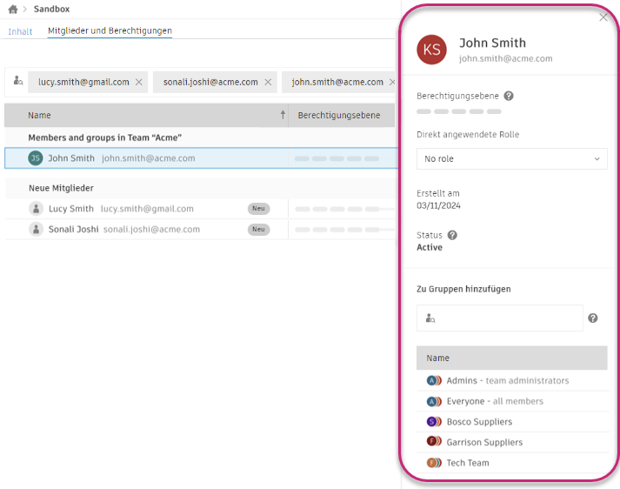Switch to the Inhalt tab
This screenshot has width=620, height=489.
[20, 31]
